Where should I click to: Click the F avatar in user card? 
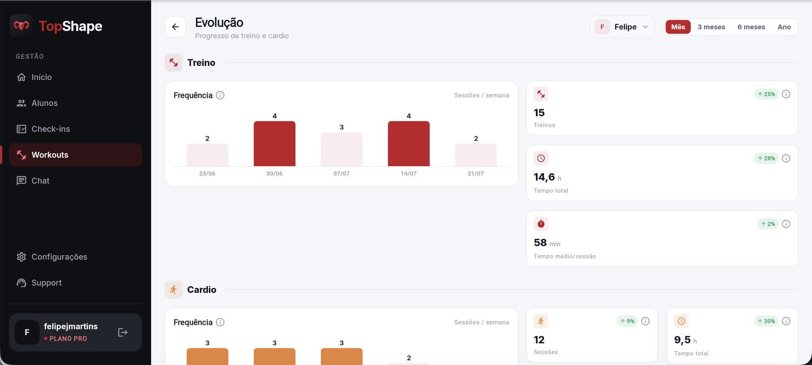coord(27,333)
